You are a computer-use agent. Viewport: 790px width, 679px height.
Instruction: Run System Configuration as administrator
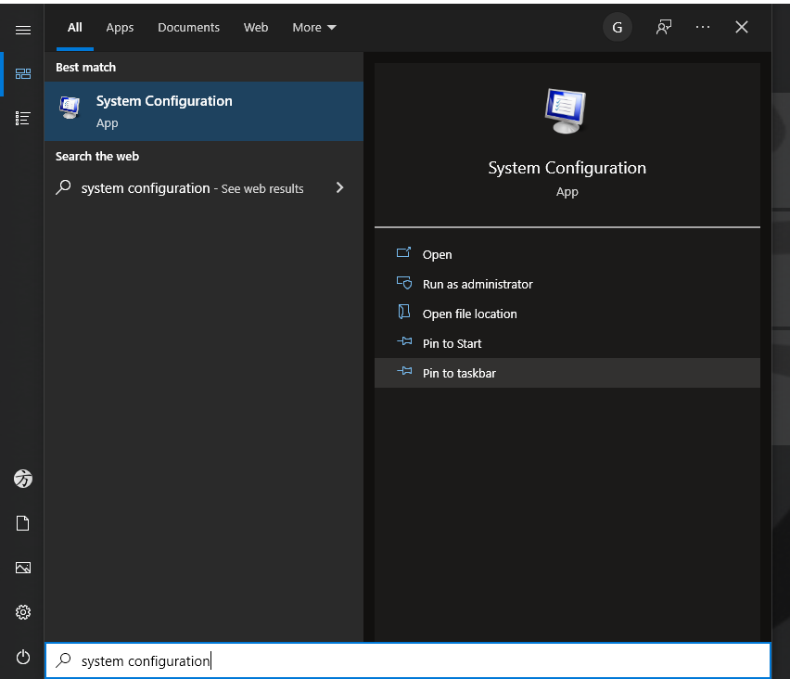tap(478, 284)
